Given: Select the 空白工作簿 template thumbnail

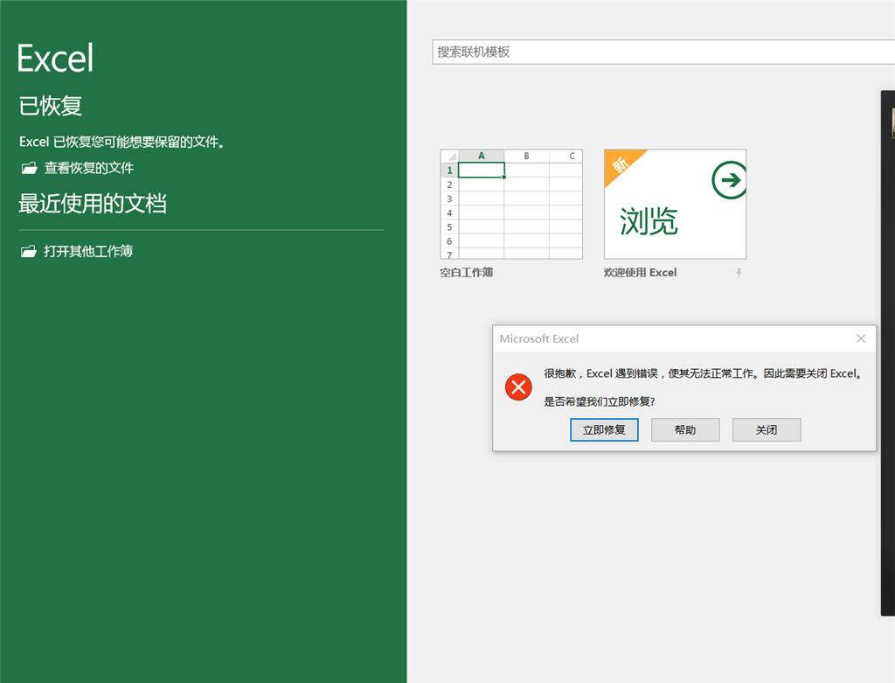Looking at the screenshot, I should [511, 205].
